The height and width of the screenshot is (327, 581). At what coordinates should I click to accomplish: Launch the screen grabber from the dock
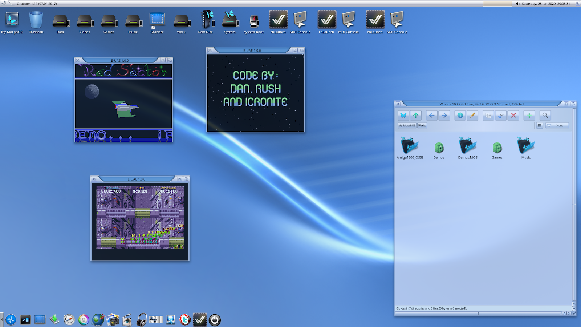40,320
